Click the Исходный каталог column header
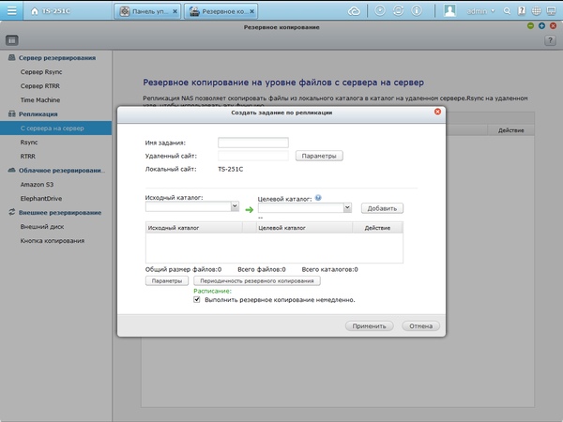This screenshot has width=563, height=422. point(194,228)
